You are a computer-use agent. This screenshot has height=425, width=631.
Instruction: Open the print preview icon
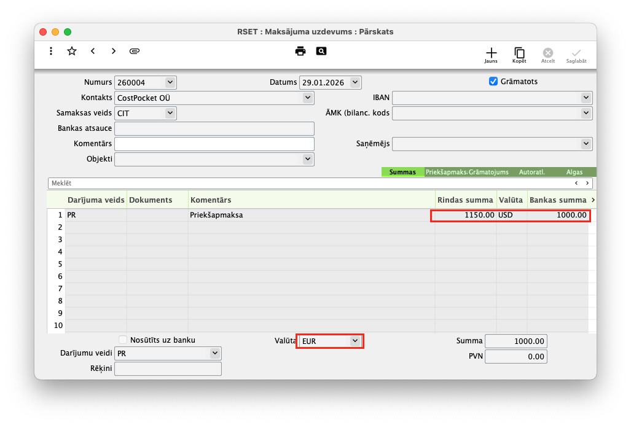[x=321, y=51]
